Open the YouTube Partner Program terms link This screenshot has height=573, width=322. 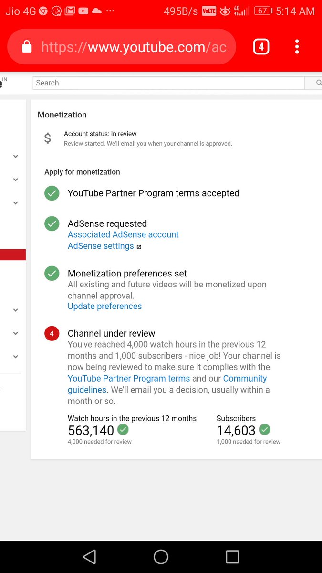coord(129,378)
